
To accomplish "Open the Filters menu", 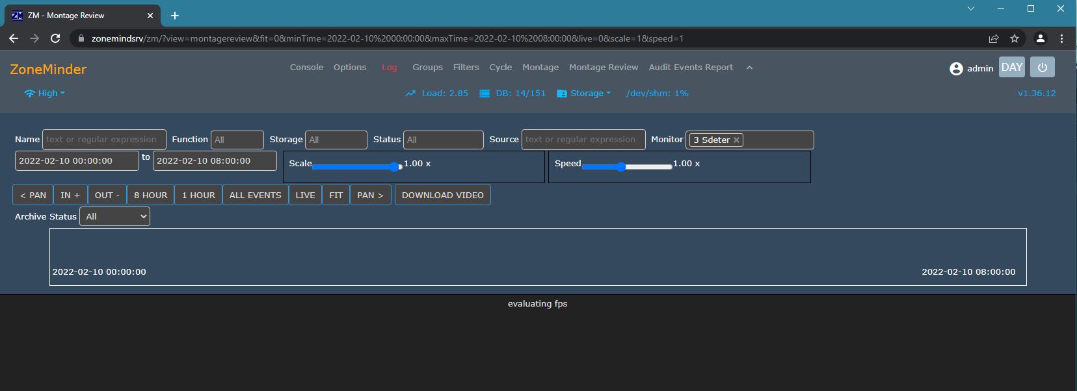I will click(466, 68).
